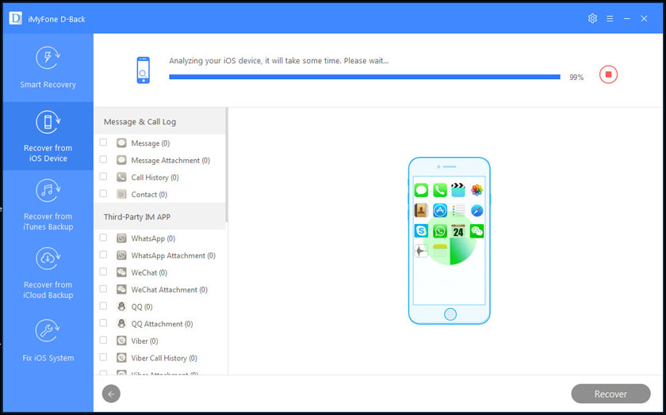Toggle the Viber Call History checkbox
Image resolution: width=666 pixels, height=415 pixels.
(x=104, y=357)
